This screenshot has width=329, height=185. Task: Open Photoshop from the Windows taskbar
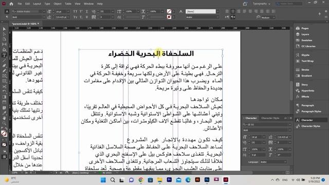click(x=207, y=180)
